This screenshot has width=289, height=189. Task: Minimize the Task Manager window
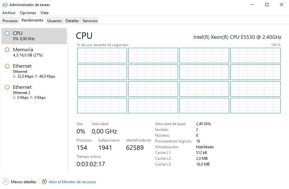click(252, 4)
